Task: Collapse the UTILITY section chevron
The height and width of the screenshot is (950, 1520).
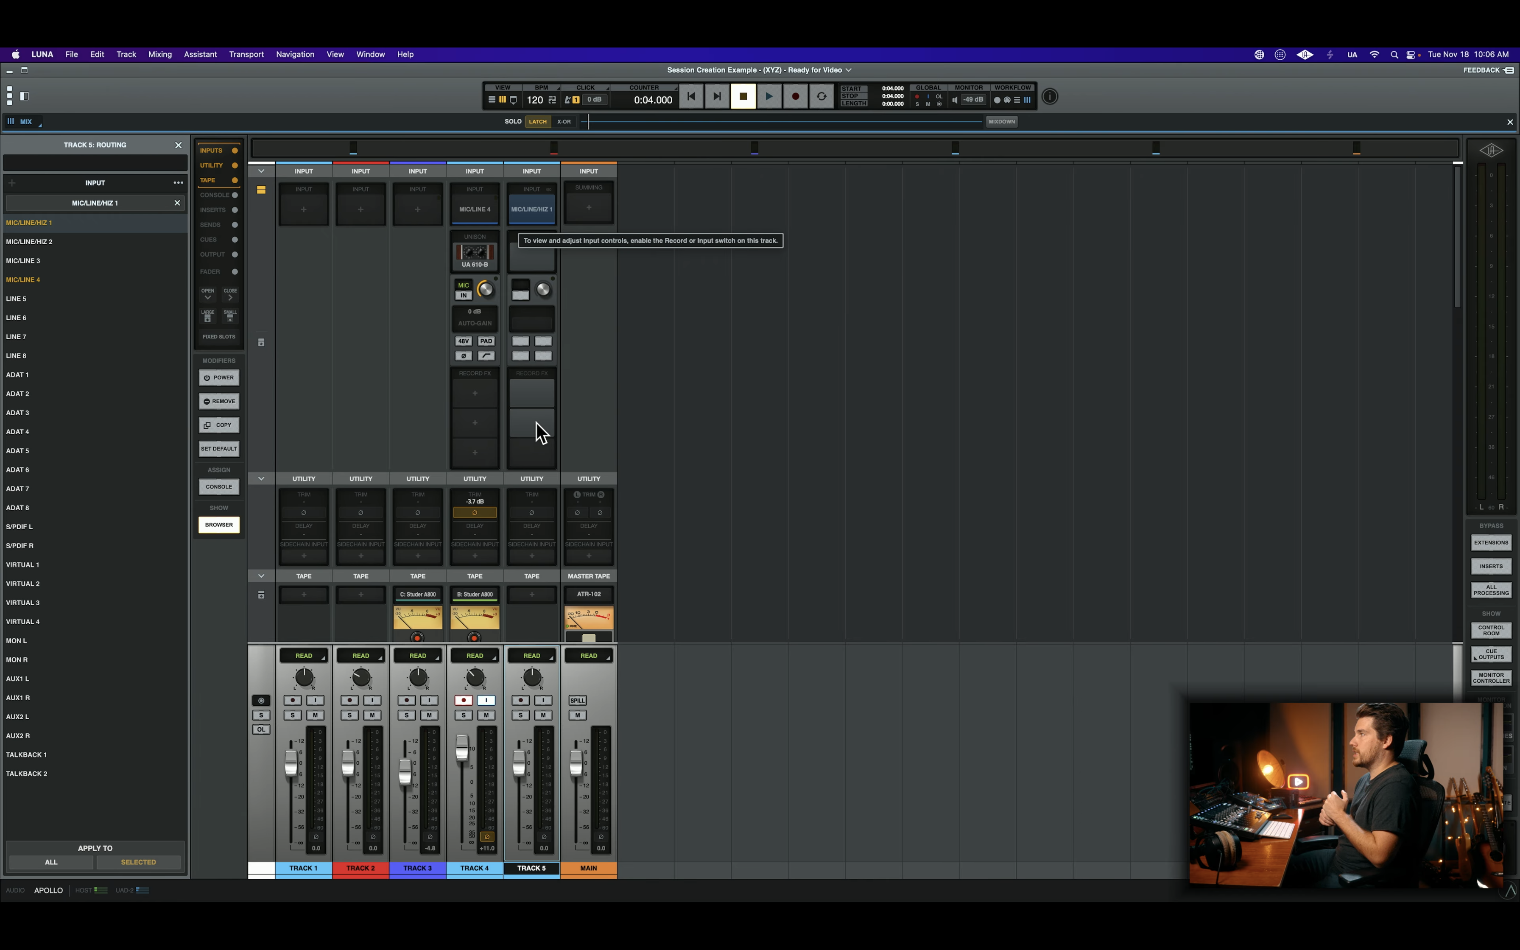Action: click(x=261, y=479)
